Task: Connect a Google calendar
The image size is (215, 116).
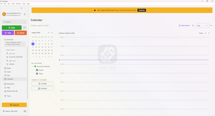Action: (43, 84)
